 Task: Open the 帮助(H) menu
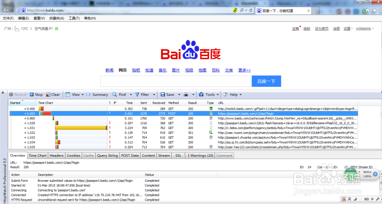90,18
